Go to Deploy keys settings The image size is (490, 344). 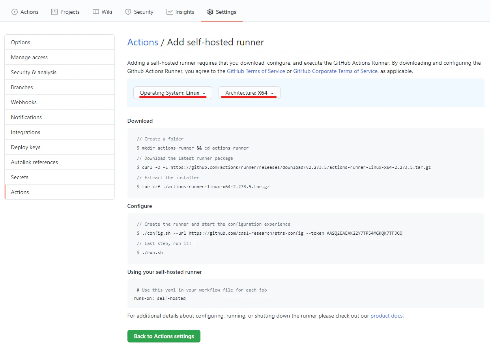(60, 147)
